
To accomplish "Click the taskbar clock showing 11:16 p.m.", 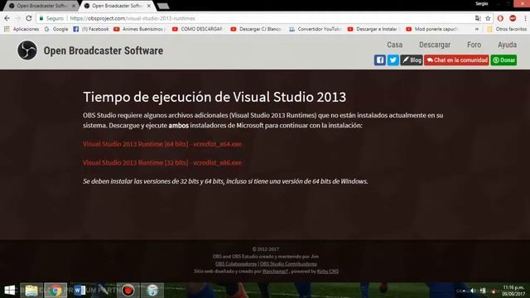I will (x=513, y=291).
